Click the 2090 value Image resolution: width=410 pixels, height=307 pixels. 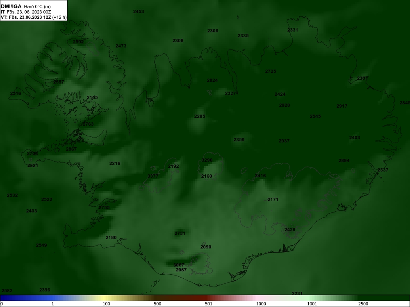tap(206, 247)
